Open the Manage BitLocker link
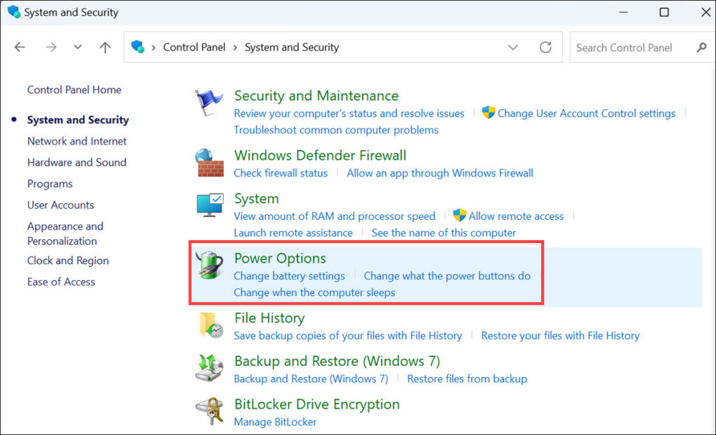The image size is (716, 435). (x=275, y=422)
